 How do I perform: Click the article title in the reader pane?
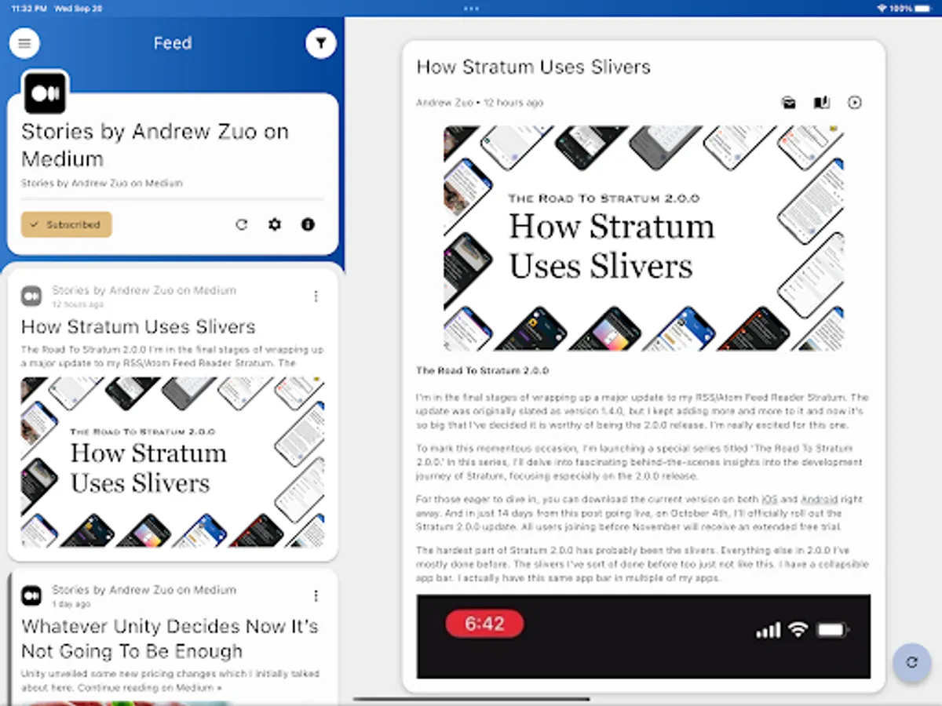tap(534, 67)
